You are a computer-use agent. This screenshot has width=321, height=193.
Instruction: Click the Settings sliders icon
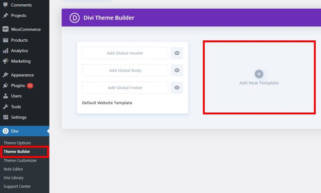(6, 117)
